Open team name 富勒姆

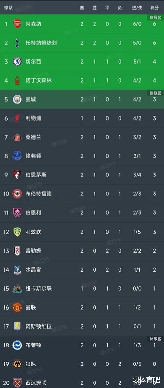click(x=33, y=251)
